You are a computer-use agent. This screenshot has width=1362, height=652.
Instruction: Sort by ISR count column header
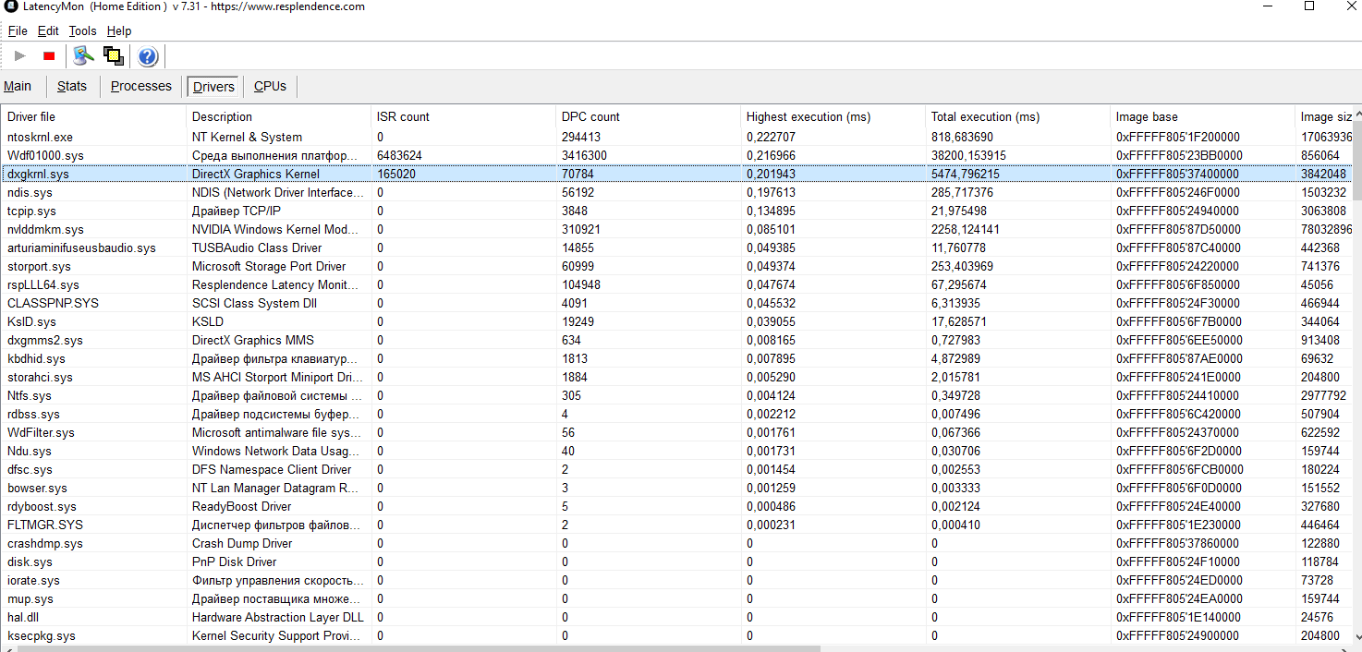464,116
